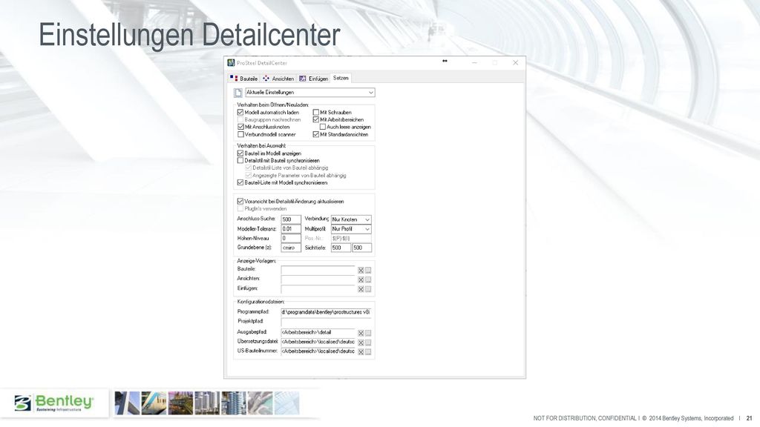Click the Bauteile template field
This screenshot has width=760, height=427.
coord(318,270)
